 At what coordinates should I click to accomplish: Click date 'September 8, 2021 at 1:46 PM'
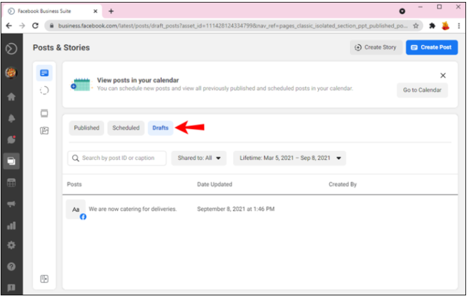pos(236,209)
